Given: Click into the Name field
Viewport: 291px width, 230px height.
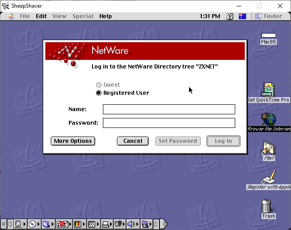Looking at the screenshot, I should tap(169, 109).
